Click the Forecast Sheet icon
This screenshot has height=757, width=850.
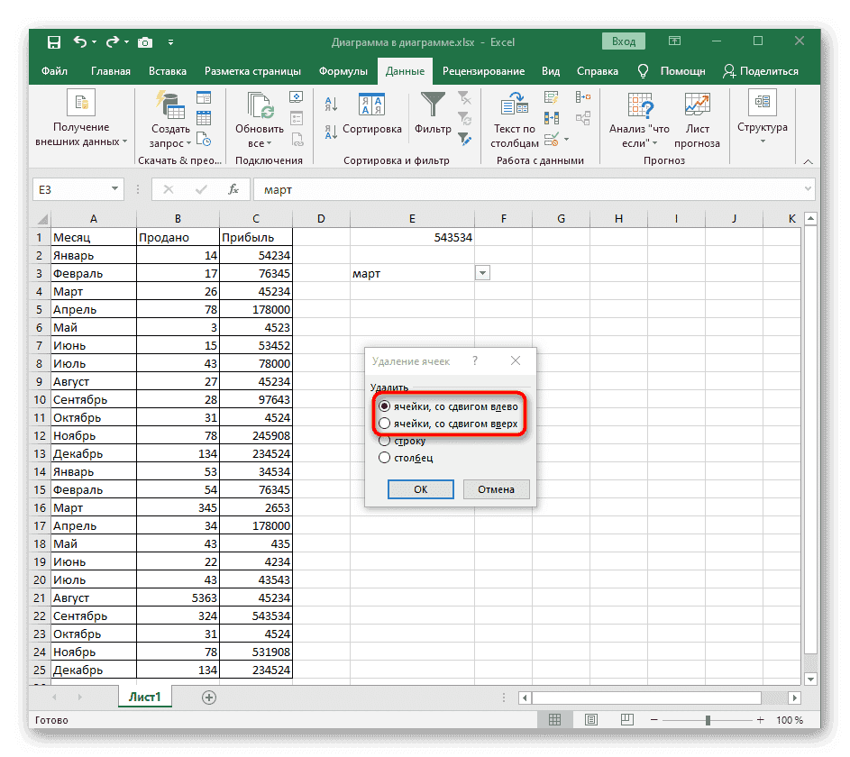click(x=696, y=105)
